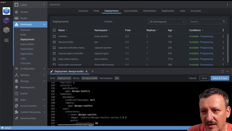
Task: Switch to the ReplicaSets tab
Action: click(x=168, y=11)
